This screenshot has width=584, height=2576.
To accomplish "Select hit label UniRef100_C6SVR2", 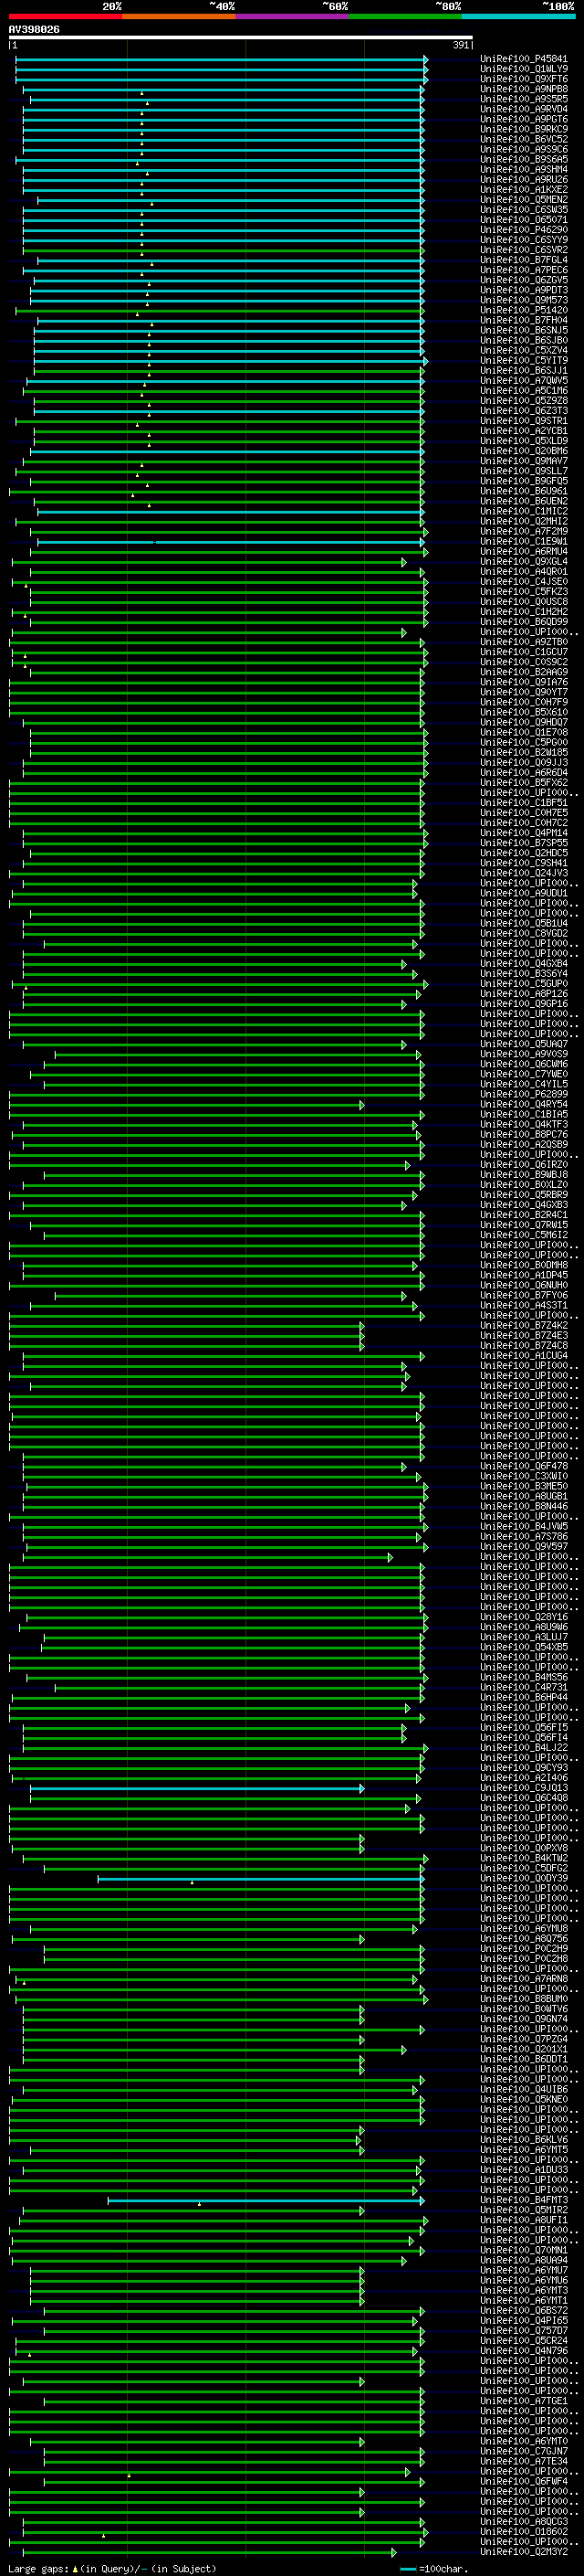I will pos(524,250).
